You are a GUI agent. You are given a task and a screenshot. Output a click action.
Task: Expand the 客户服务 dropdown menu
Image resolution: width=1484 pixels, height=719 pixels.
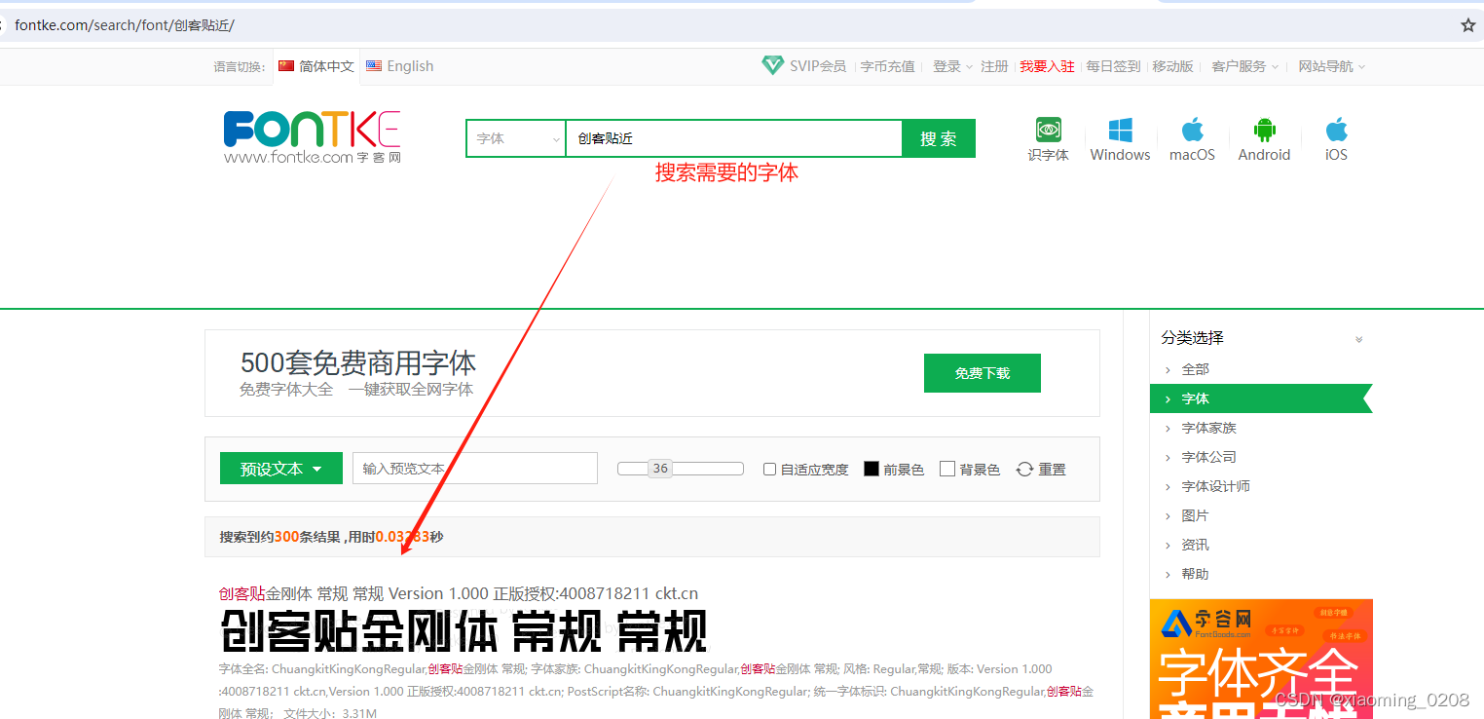[x=1245, y=66]
